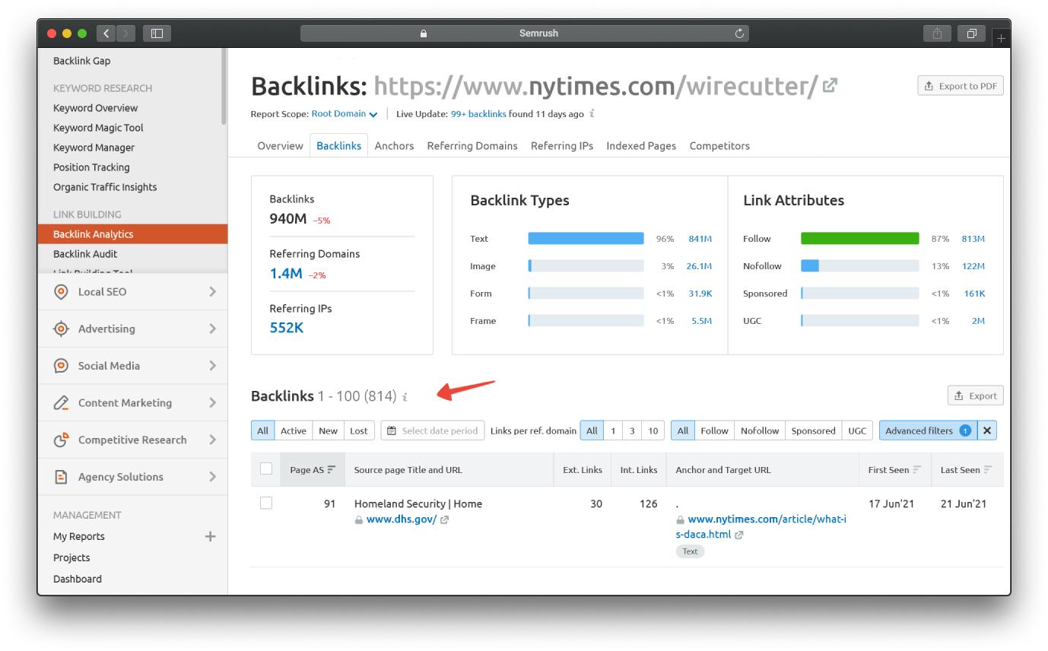This screenshot has height=651, width=1048.
Task: Click the sidebar scrollbar
Action: coord(224,85)
